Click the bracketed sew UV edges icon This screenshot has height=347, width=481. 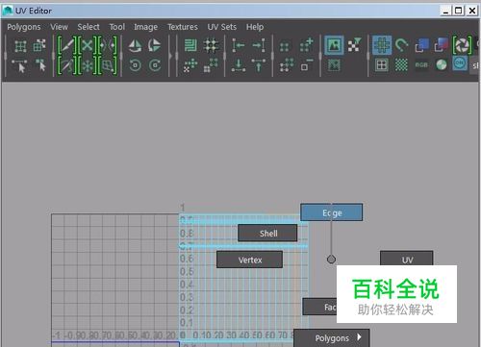(x=108, y=45)
